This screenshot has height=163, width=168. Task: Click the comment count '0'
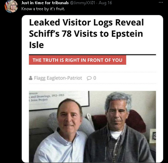click(x=95, y=78)
